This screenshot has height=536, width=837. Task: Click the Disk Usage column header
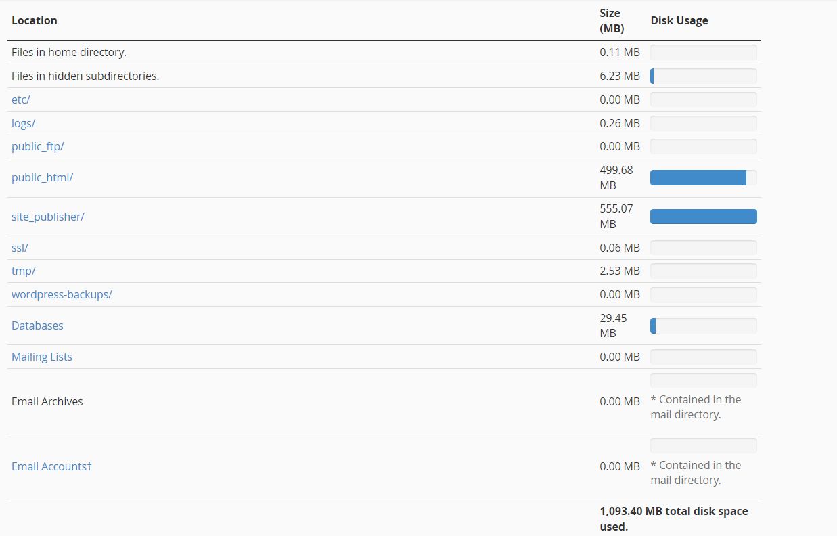679,20
